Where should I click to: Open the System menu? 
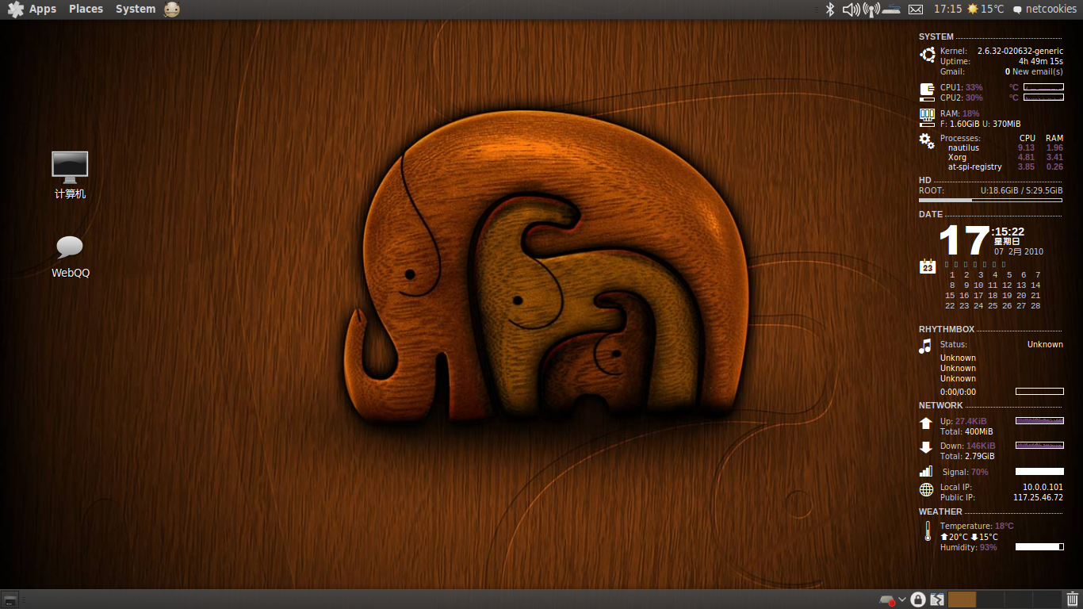136,10
